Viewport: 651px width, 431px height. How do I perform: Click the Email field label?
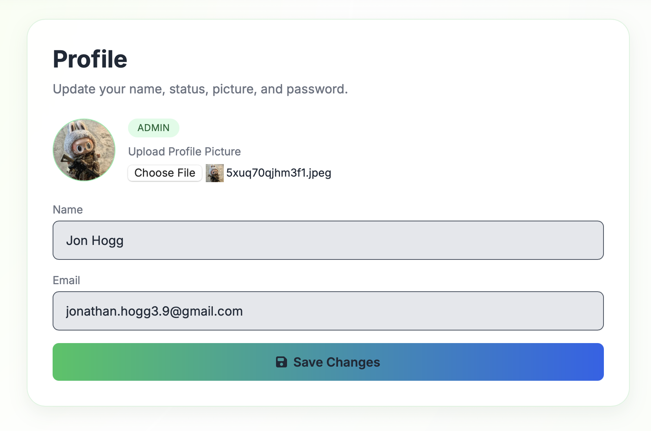pyautogui.click(x=66, y=280)
